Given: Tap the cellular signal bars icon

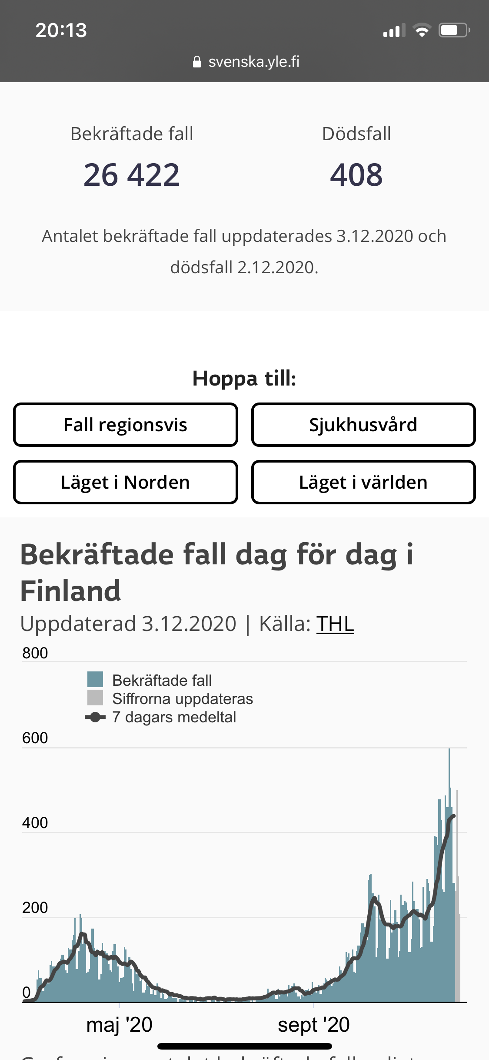Looking at the screenshot, I should (394, 30).
